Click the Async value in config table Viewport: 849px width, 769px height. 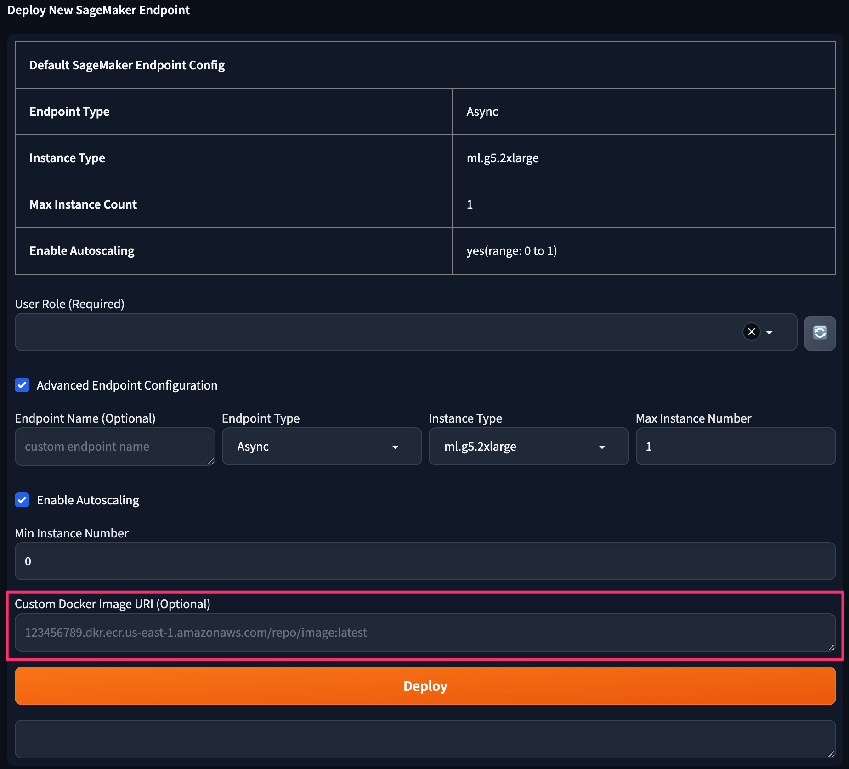pyautogui.click(x=482, y=112)
